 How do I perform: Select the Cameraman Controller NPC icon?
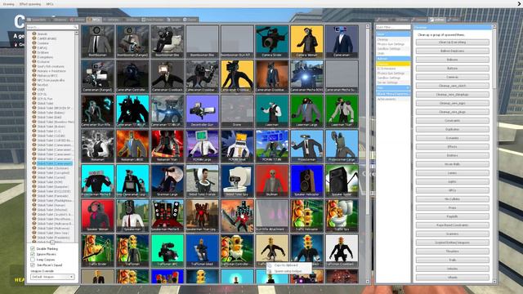(132, 76)
